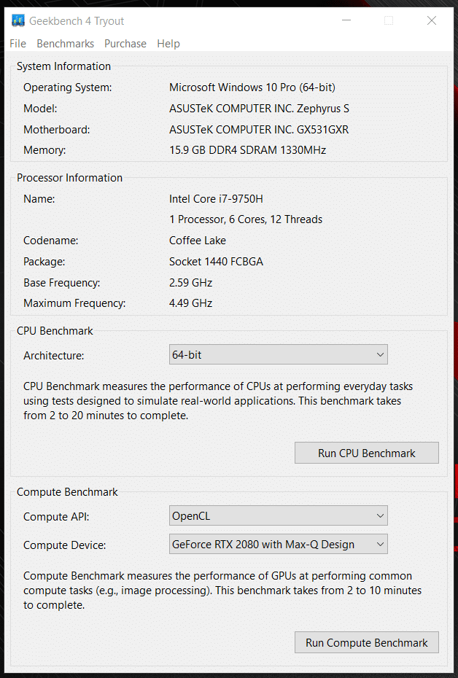Click the Geekbench 4 Tryout window title
458x678 pixels.
[x=77, y=21]
